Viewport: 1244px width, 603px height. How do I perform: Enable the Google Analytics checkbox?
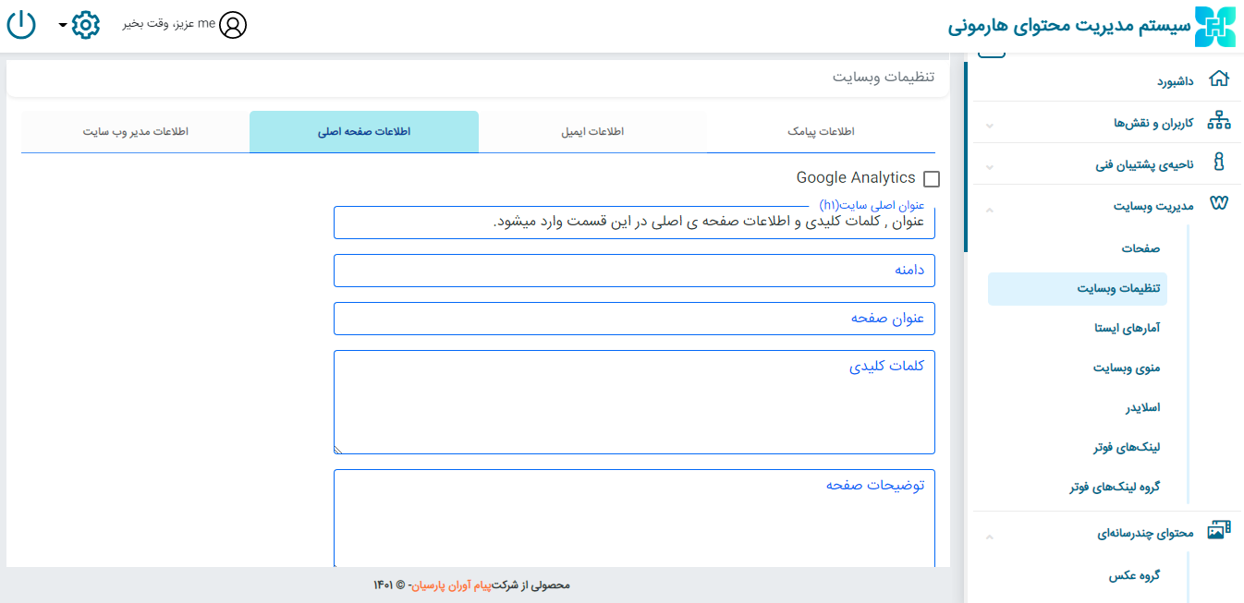pos(932,179)
